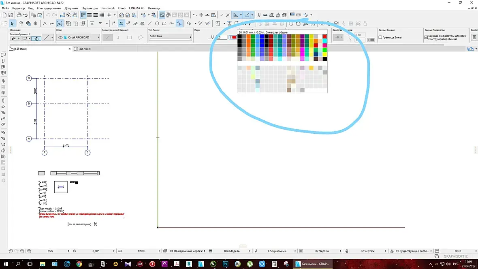Open the Редактор menu
The image size is (478, 269).
coord(18,8)
